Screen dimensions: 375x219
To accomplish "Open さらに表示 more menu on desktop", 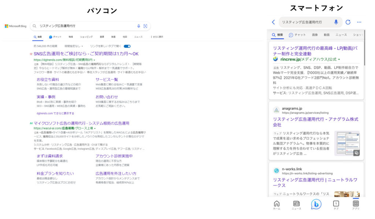I will click(157, 37).
